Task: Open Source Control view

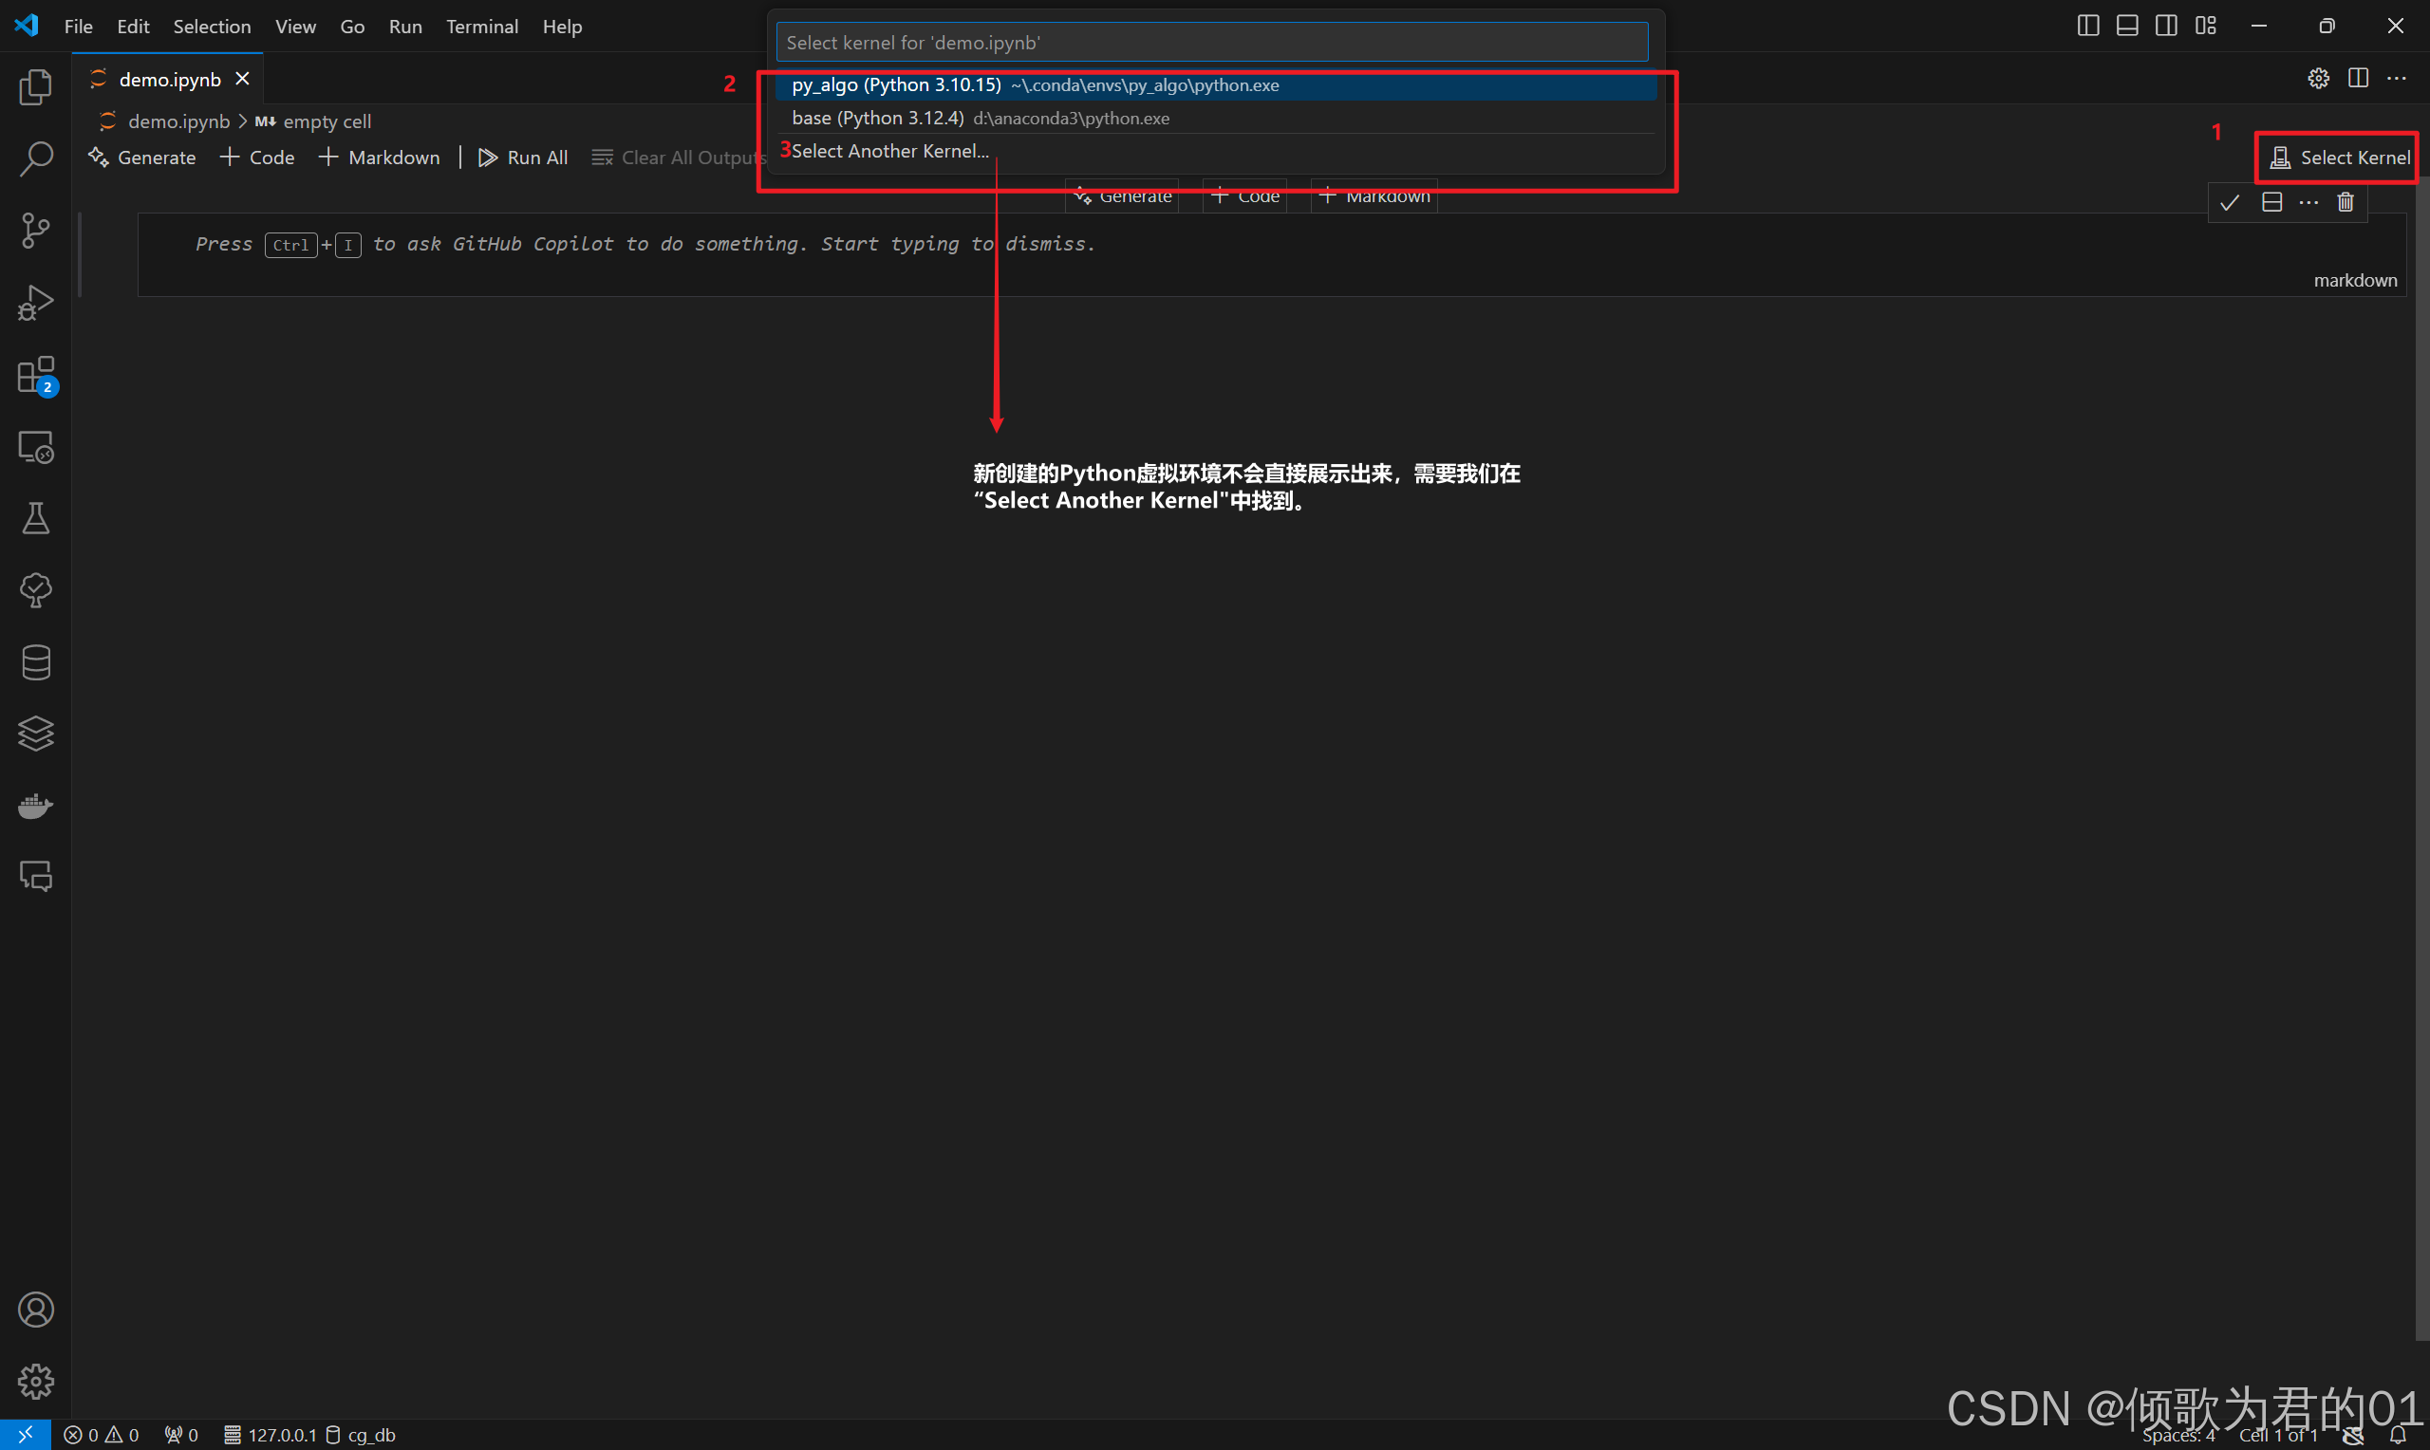Action: tap(35, 231)
